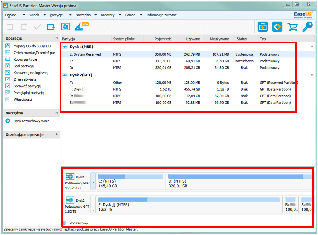
Task: Click Sprawdź partycję in the sidebar
Action: [27, 86]
